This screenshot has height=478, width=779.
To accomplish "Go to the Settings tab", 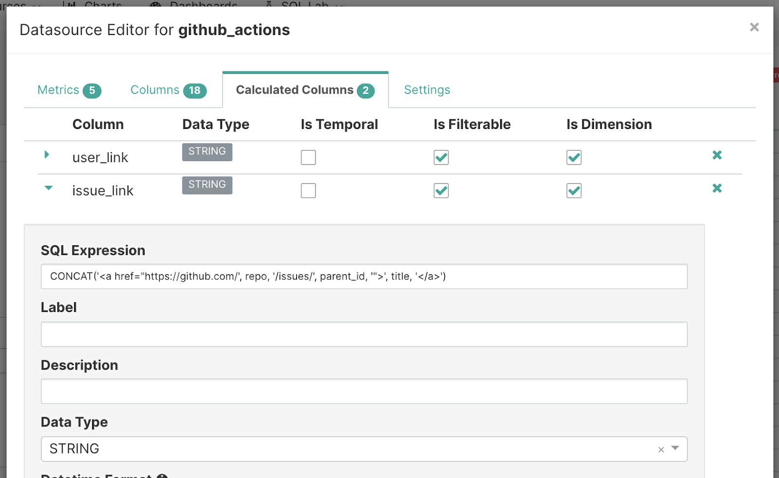I will click(427, 90).
